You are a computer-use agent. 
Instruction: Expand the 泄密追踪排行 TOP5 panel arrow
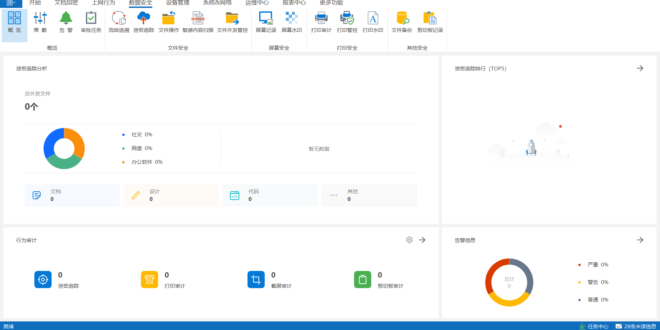(x=640, y=68)
